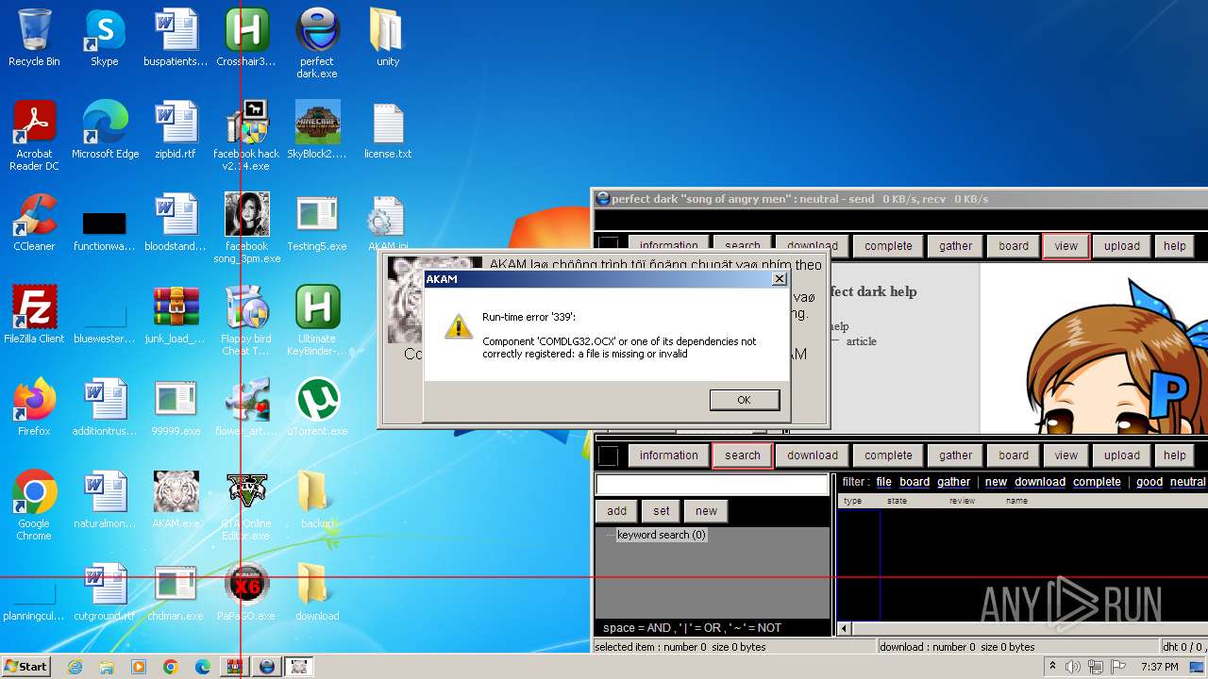Select the CCleaner desktop shortcut

point(34,224)
